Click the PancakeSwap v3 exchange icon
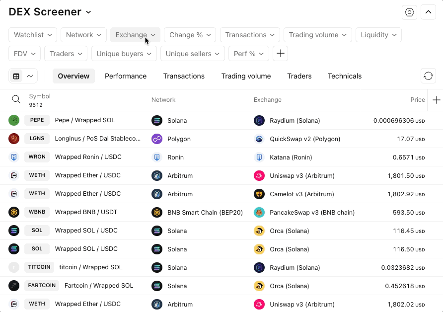Viewport: 443px width, 312px height. (x=259, y=212)
